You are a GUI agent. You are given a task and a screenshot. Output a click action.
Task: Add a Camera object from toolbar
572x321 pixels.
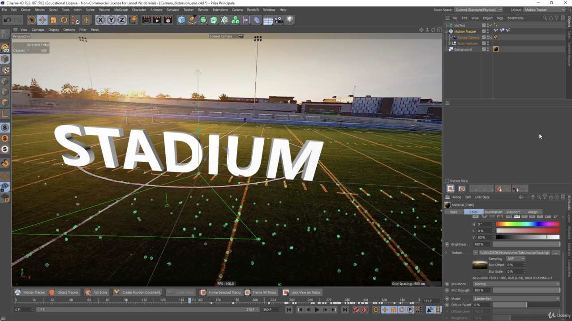click(x=279, y=20)
